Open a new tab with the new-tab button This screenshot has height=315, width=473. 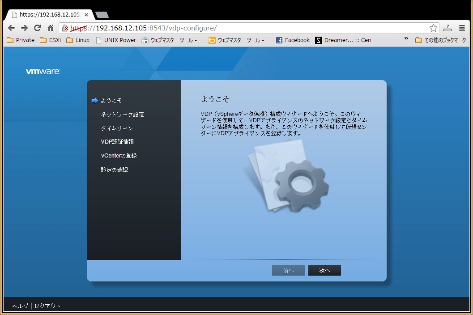[x=102, y=15]
